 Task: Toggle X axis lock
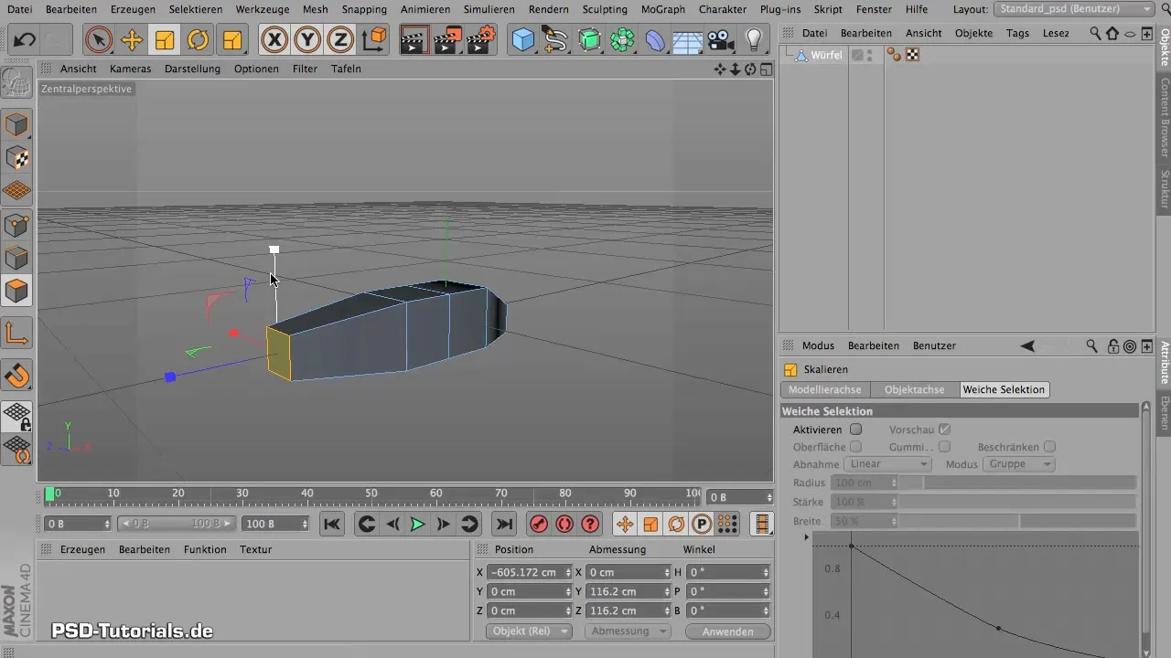pos(274,40)
